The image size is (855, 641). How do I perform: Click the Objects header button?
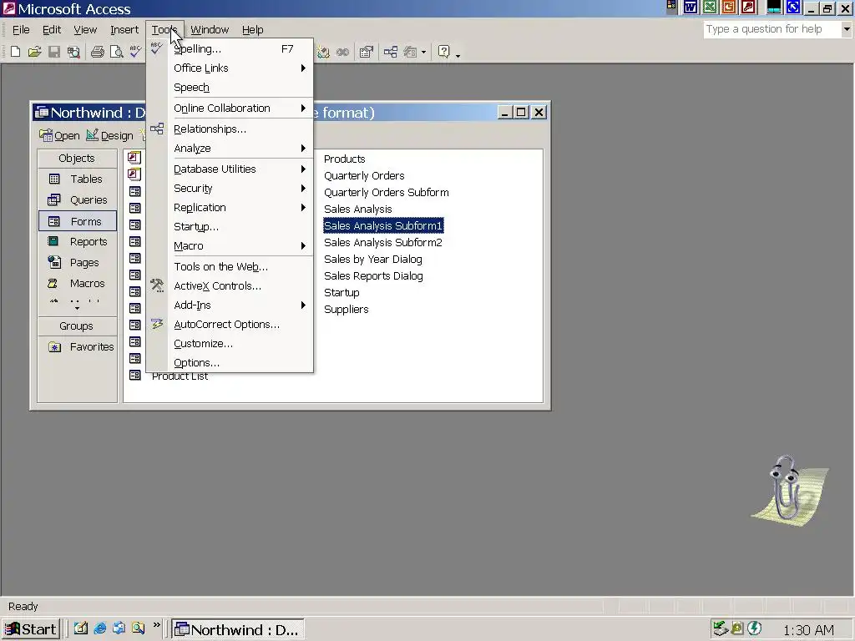pyautogui.click(x=77, y=158)
